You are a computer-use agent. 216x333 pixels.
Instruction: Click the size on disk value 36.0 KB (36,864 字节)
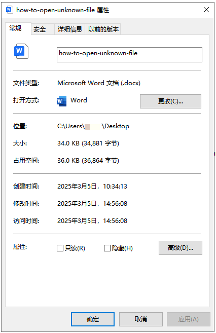point(88,161)
